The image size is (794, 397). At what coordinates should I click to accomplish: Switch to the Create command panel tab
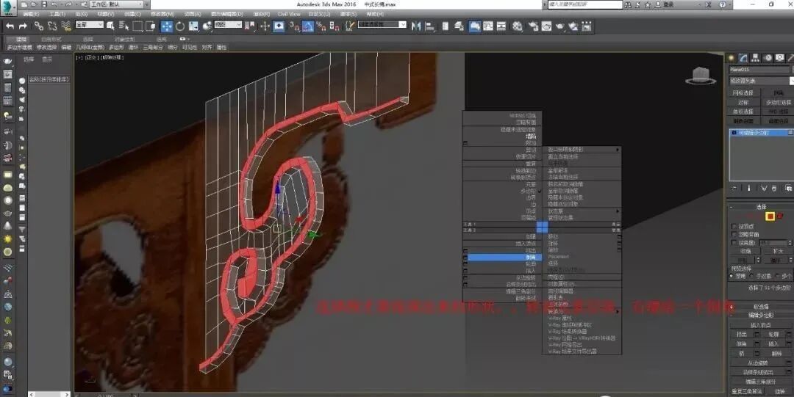(x=732, y=58)
